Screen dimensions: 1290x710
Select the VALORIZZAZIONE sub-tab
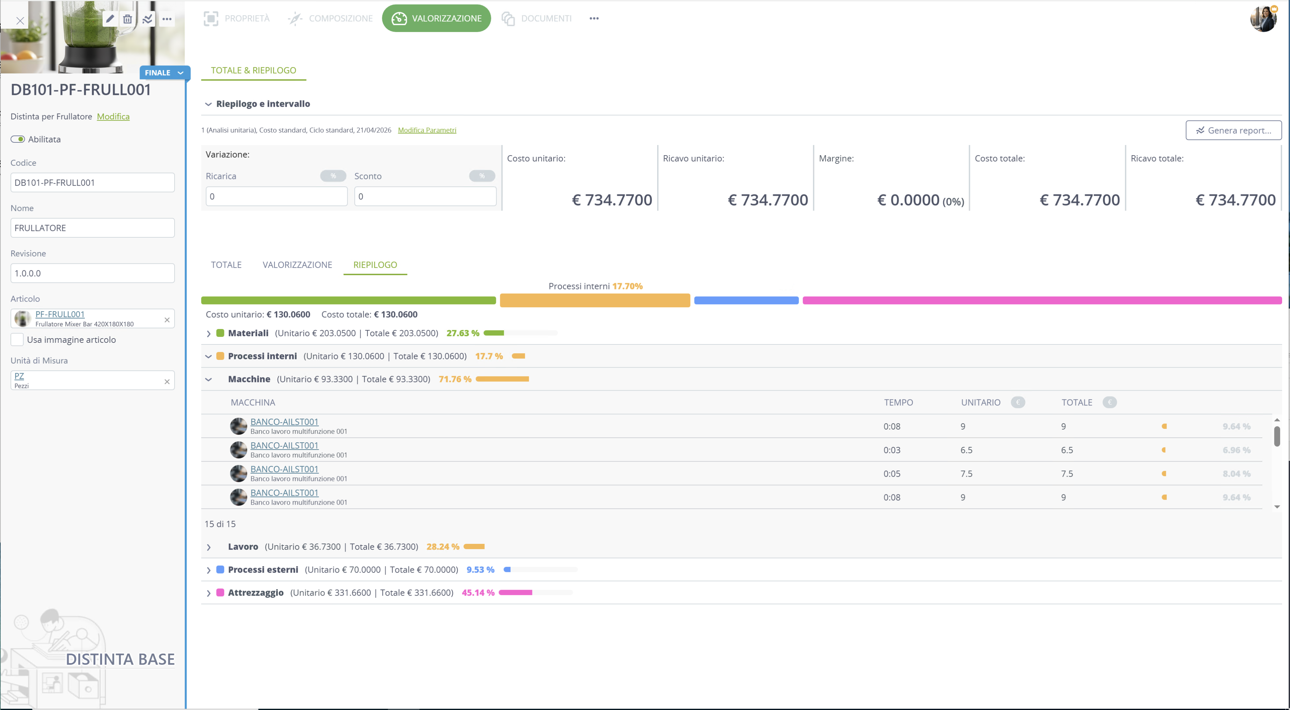click(298, 265)
